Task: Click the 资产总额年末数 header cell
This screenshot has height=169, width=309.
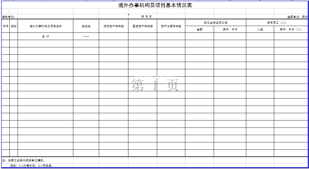Action: 171,26
